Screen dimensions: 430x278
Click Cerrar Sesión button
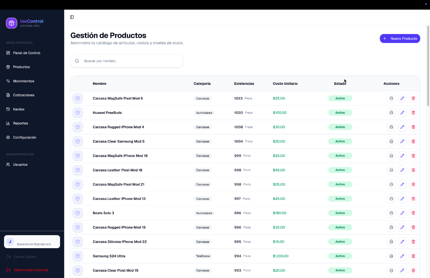[x=25, y=257]
